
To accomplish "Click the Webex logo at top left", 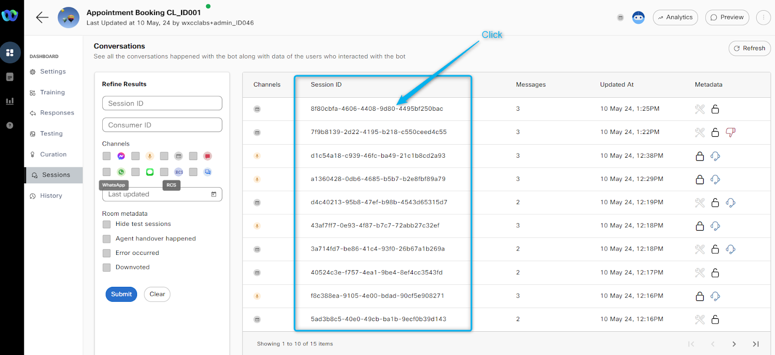I will pos(10,15).
